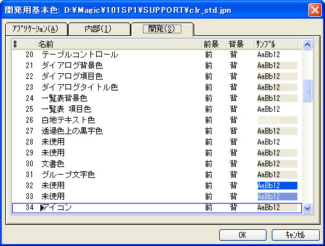325x246 pixels.
Task: Click 背 background cell of ダイアログ項目色
Action: pos(234,76)
